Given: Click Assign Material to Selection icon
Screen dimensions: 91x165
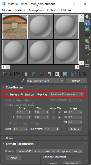Looking at the screenshot, I should tap(18, 74).
